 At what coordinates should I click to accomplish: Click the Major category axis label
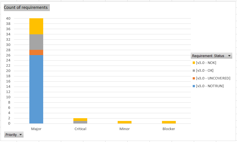point(36,129)
